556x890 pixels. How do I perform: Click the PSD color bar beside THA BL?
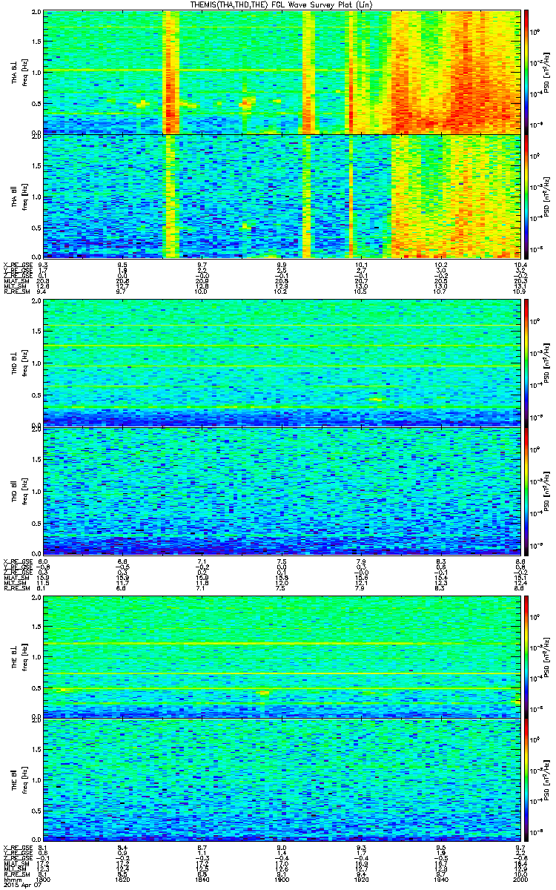527,71
